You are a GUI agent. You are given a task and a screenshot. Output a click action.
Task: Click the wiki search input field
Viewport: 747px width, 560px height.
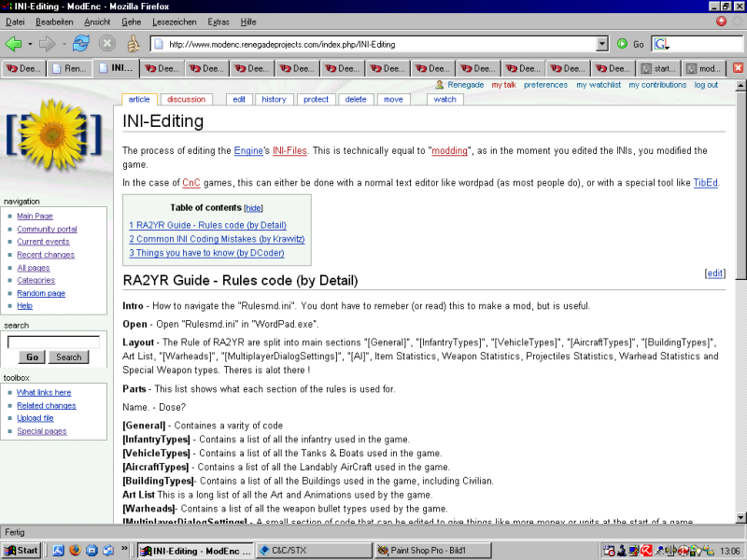[x=53, y=342]
